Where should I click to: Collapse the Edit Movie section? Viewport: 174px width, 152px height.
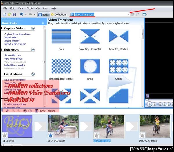pos(33,49)
